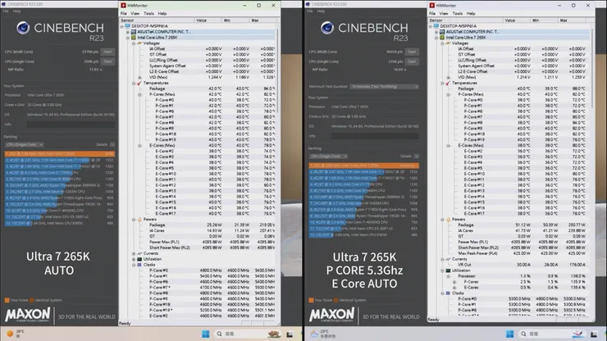Toggle the Details checkbox in left Cinebench
The height and width of the screenshot is (341, 607).
[x=112, y=144]
